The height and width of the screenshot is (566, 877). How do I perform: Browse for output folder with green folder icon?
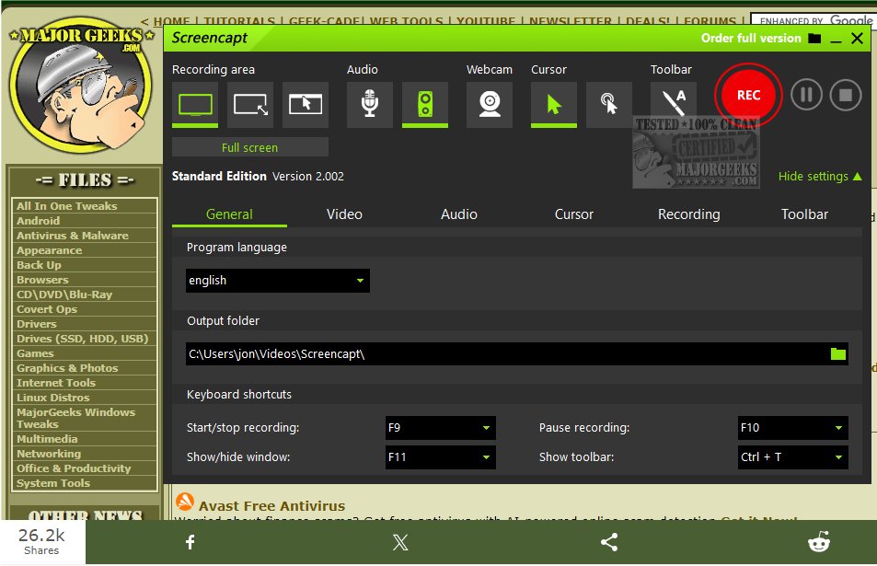[837, 354]
